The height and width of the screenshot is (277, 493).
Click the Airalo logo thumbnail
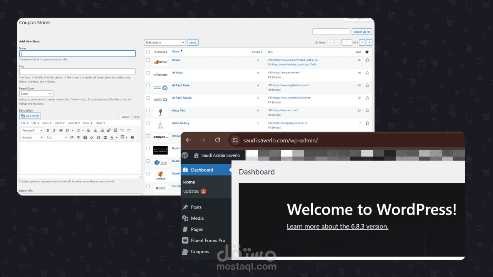coord(160,62)
